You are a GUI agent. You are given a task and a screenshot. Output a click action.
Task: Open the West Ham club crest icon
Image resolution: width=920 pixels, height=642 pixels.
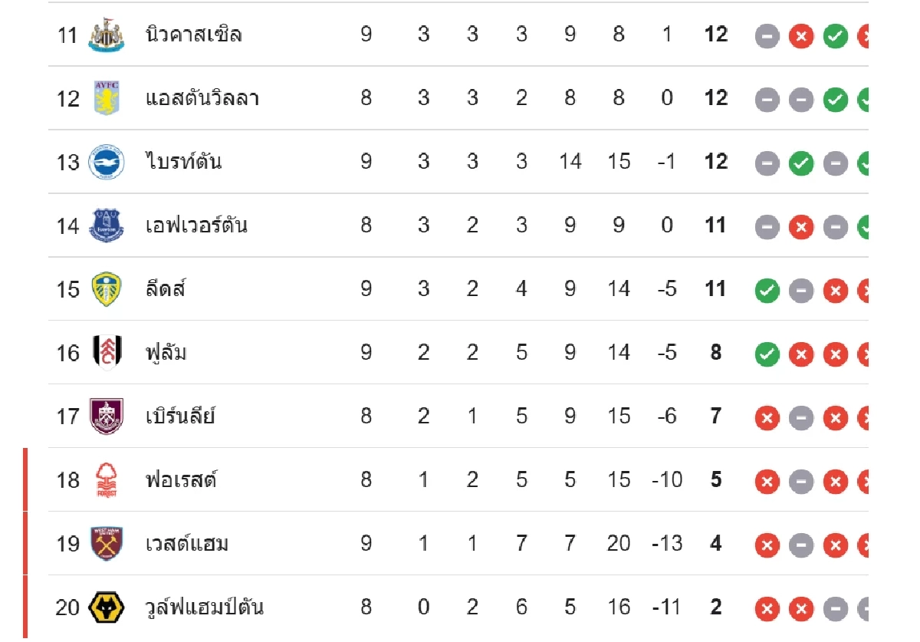pos(106,544)
